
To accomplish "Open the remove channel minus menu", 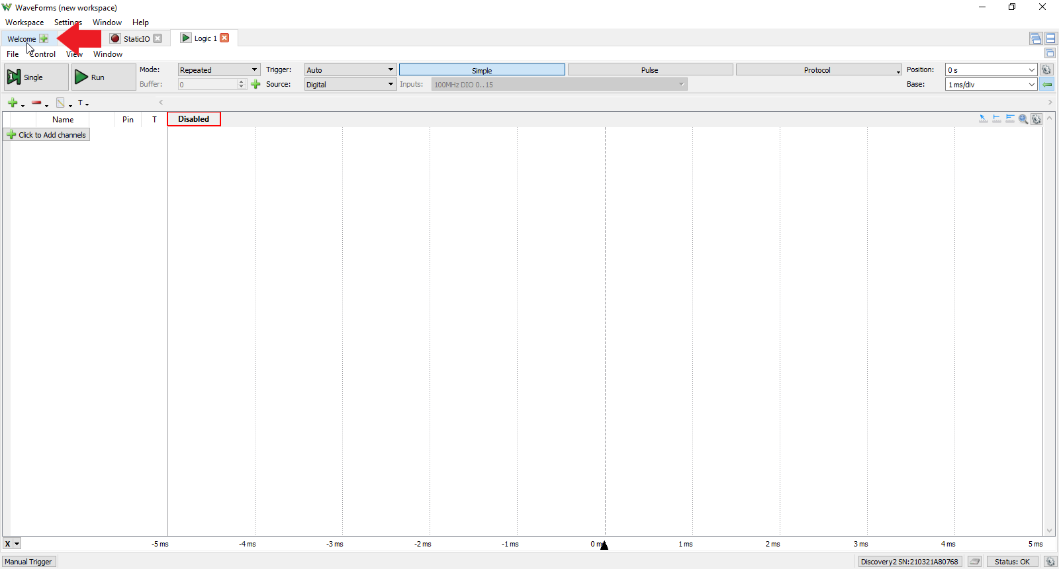I will pyautogui.click(x=40, y=103).
